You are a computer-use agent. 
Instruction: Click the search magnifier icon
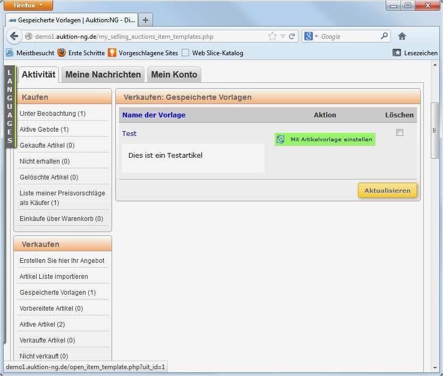click(384, 36)
